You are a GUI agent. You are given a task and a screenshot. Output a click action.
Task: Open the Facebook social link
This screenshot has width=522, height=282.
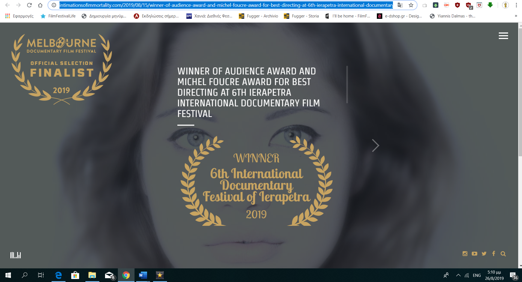pos(494,254)
